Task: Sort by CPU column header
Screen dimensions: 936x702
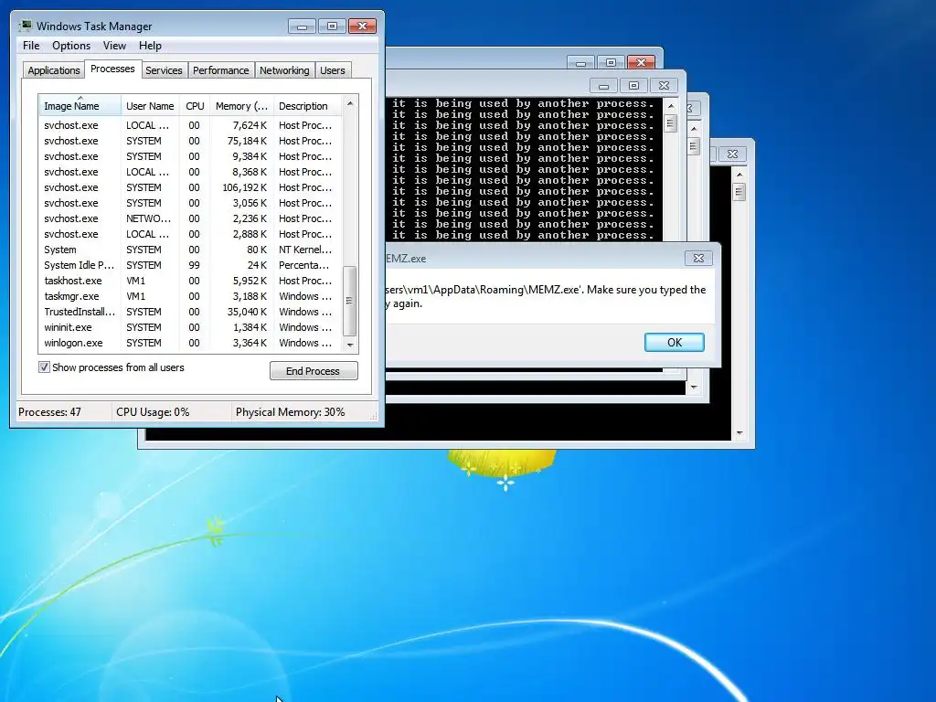Action: [195, 106]
